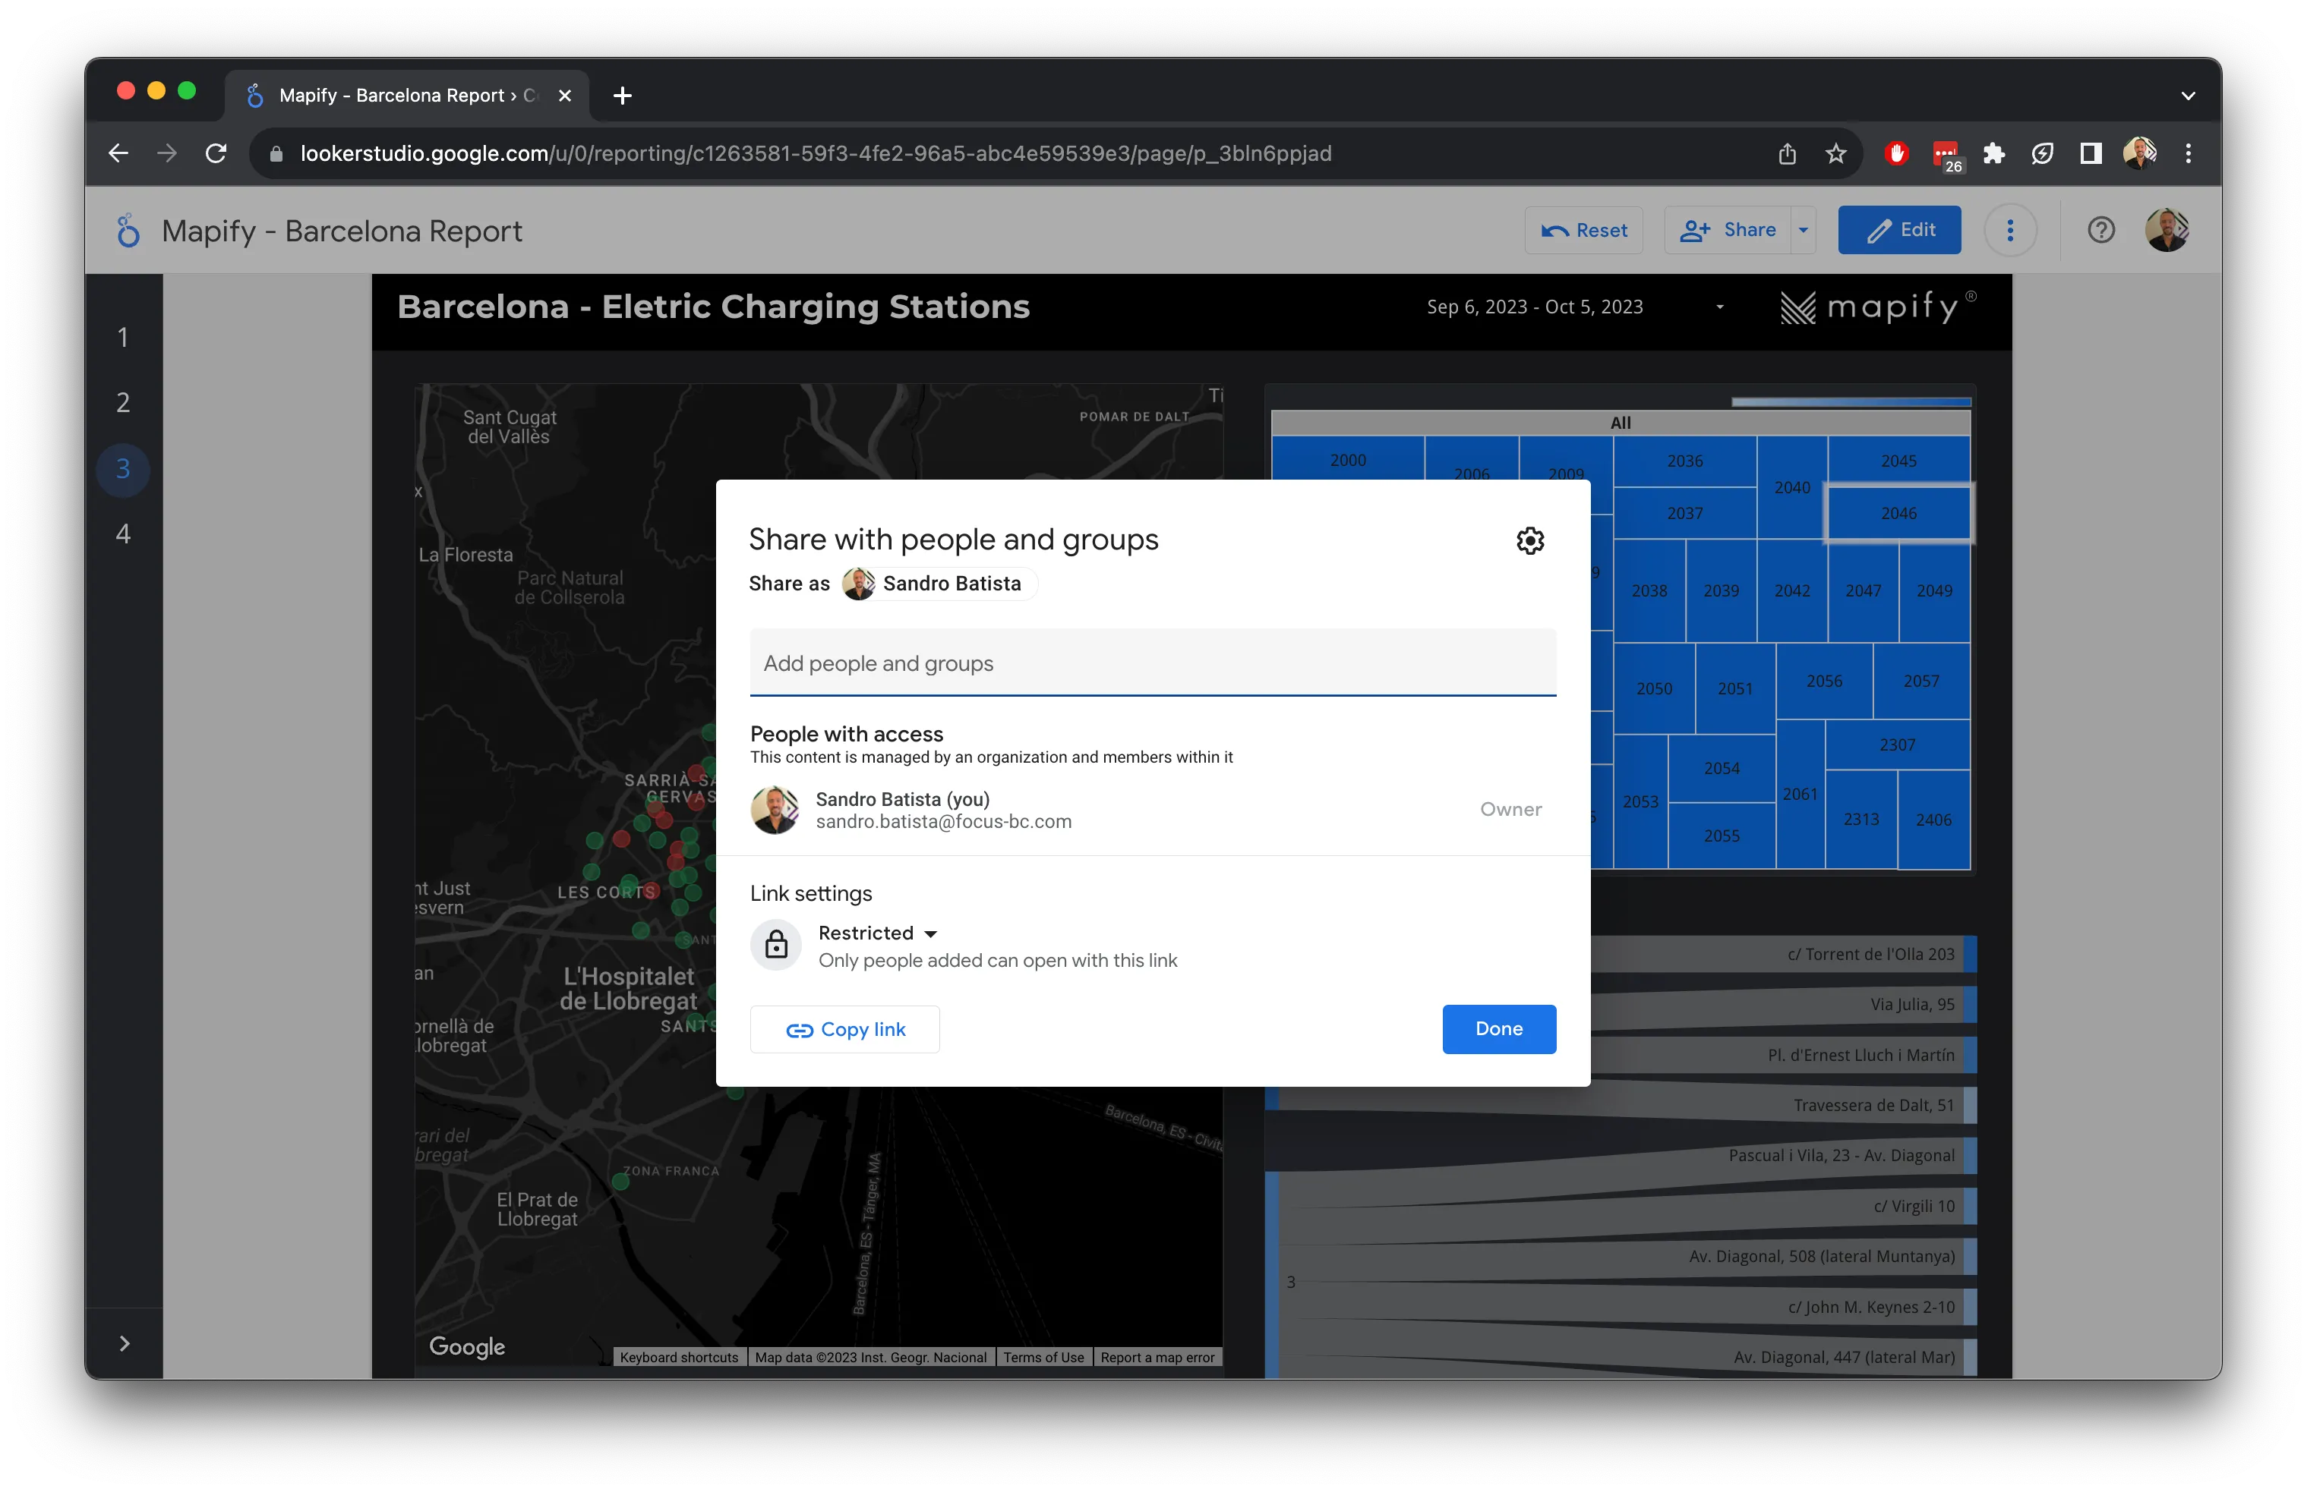Click the site lock icon in address bar

click(x=276, y=153)
